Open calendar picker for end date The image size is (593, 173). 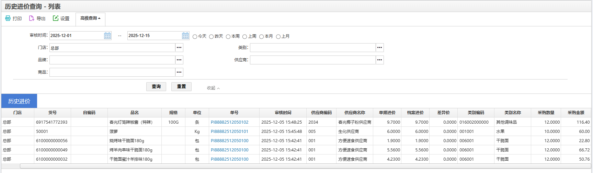coord(185,36)
